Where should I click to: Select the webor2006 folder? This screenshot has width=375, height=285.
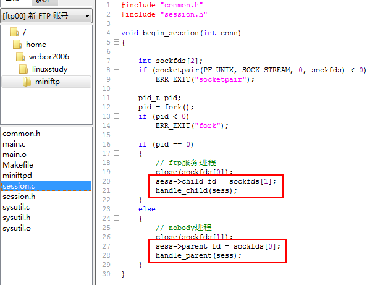[49, 57]
